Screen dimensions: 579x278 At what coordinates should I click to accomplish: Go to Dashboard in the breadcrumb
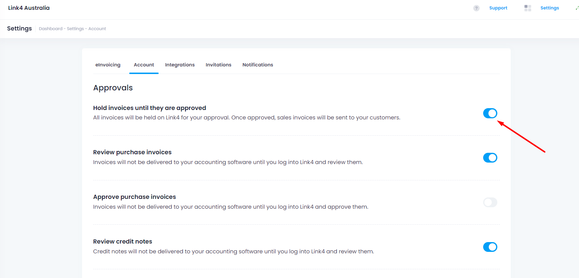tap(50, 29)
